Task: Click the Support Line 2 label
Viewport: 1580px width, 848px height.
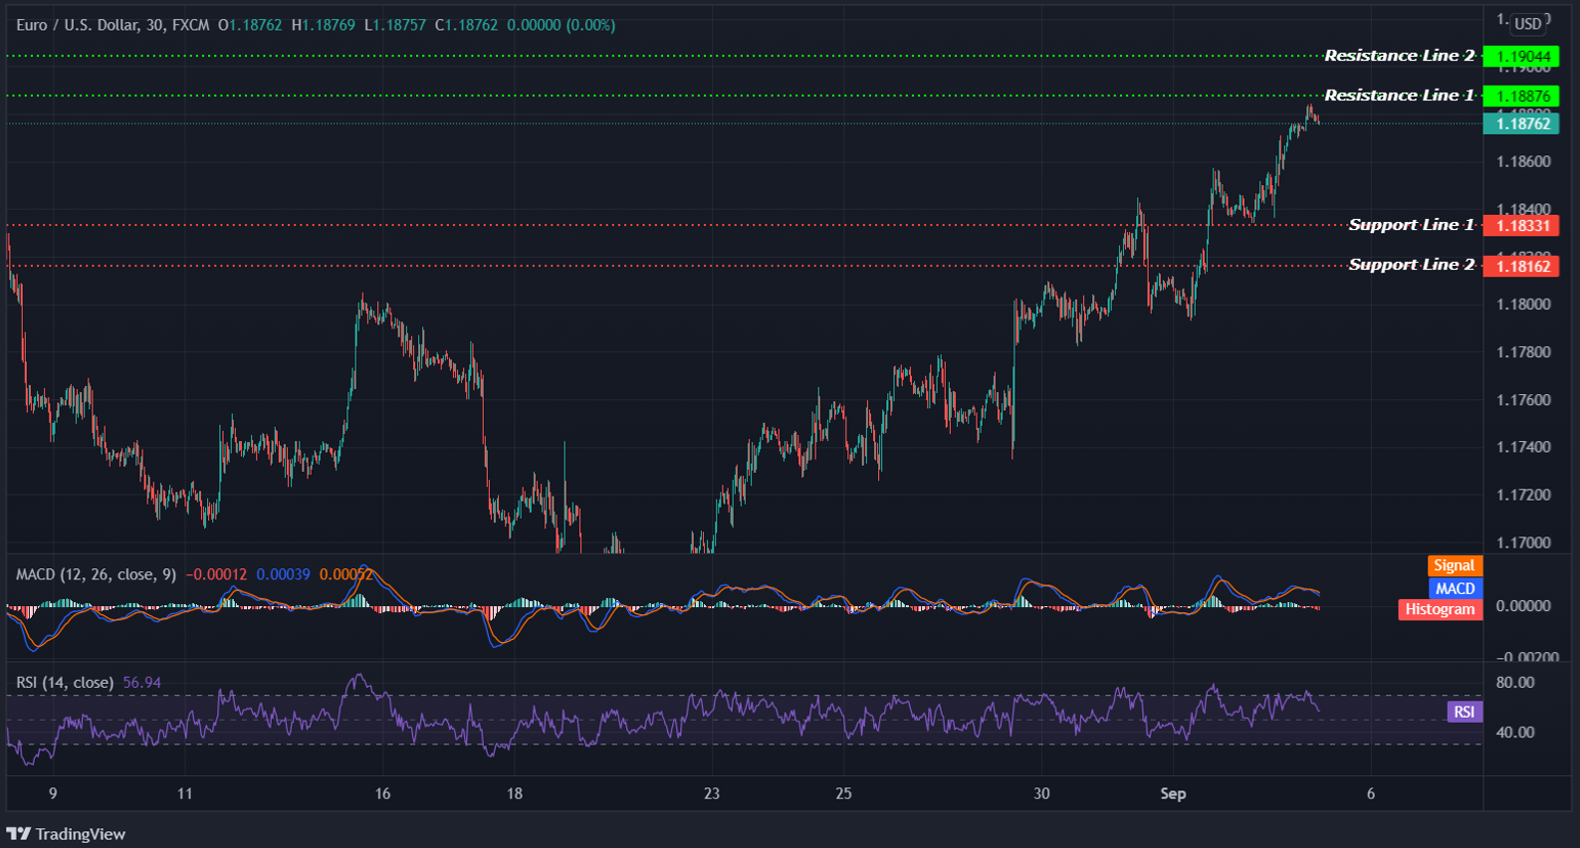Action: point(1412,265)
